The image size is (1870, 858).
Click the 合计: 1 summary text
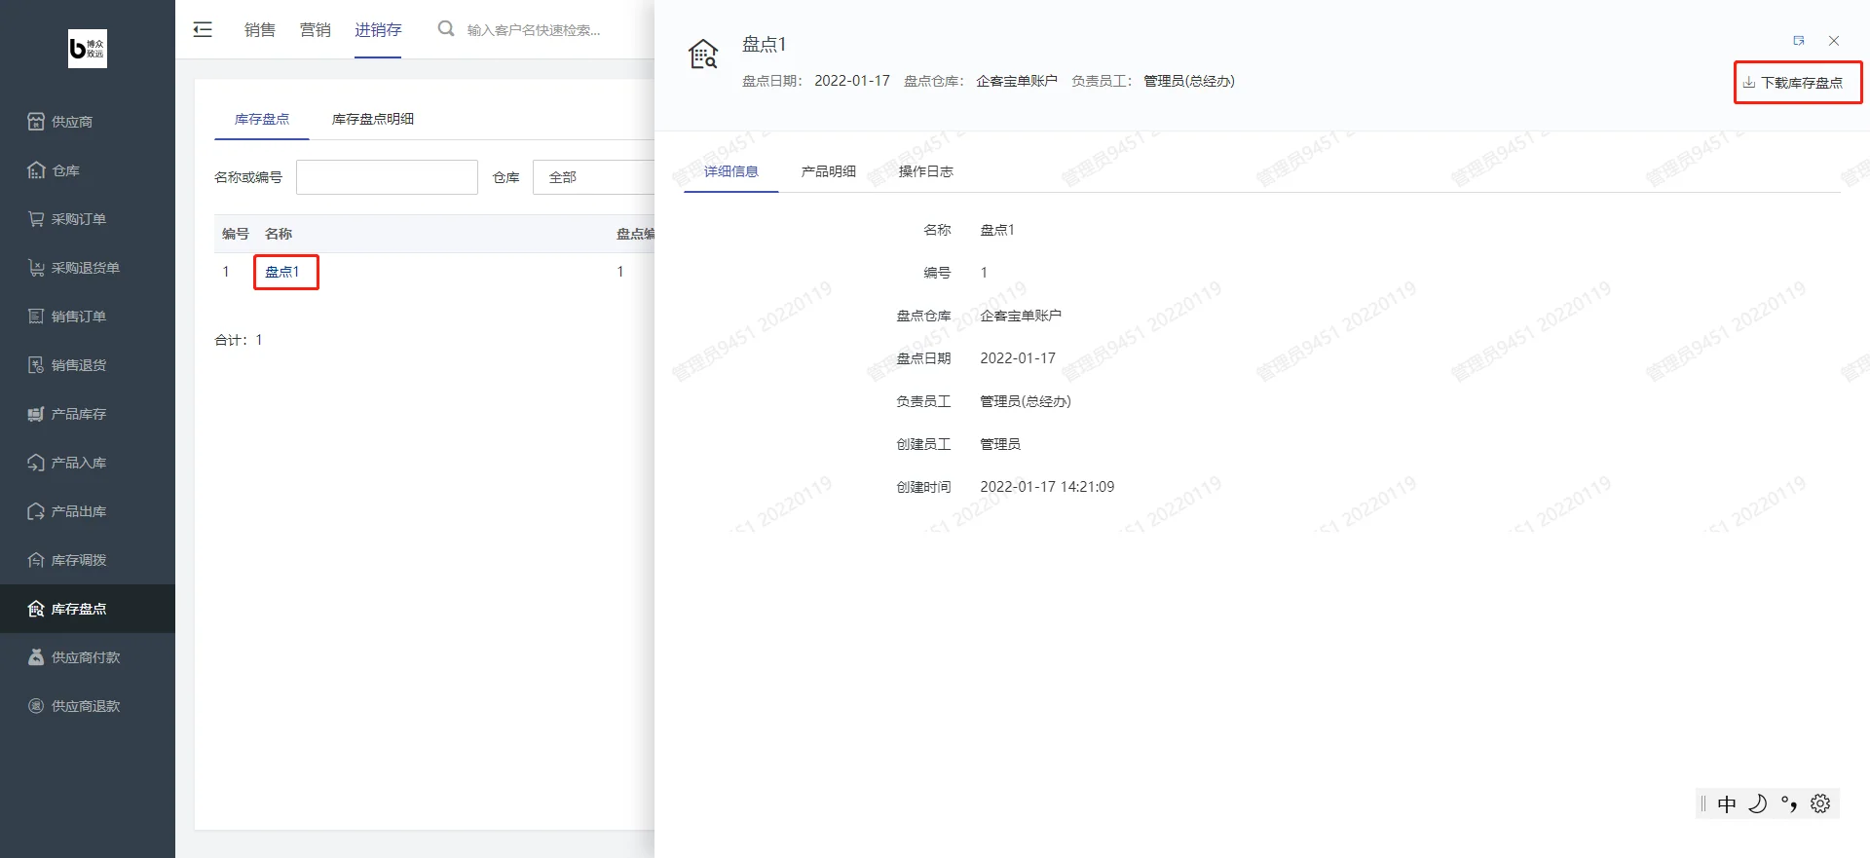pyautogui.click(x=239, y=340)
